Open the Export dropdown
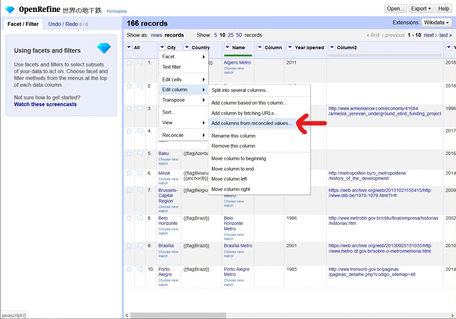The width and height of the screenshot is (456, 319). [421, 9]
